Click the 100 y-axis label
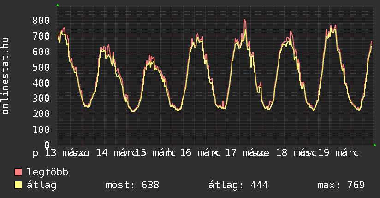Image resolution: width=380 pixels, height=198 pixels. pyautogui.click(x=42, y=129)
